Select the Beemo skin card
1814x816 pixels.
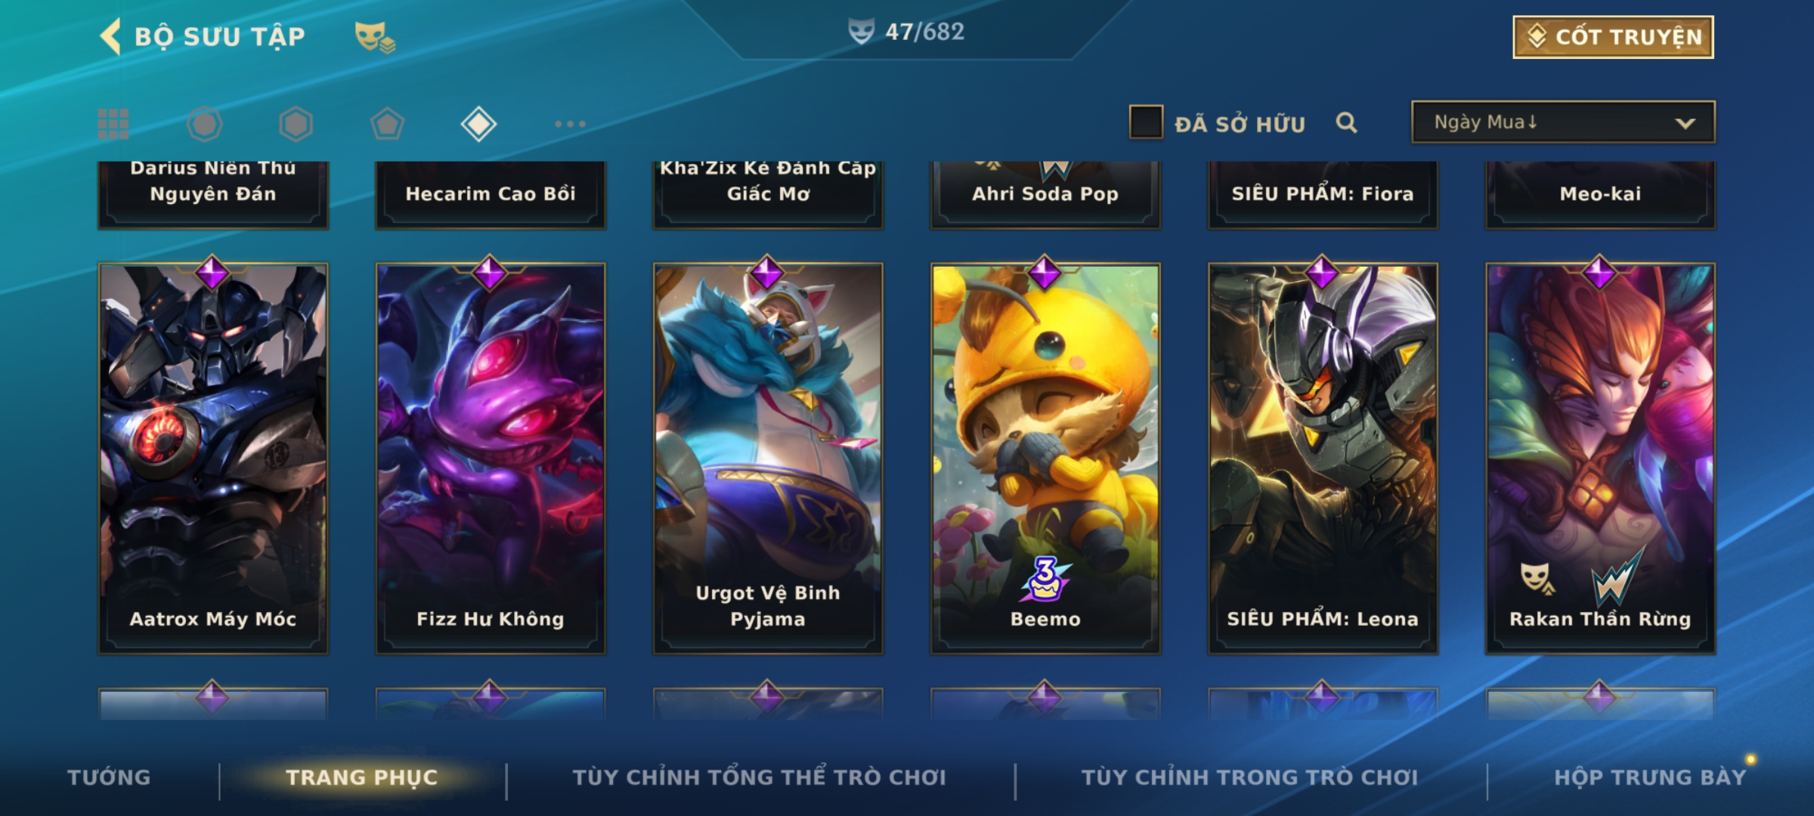coord(1045,458)
